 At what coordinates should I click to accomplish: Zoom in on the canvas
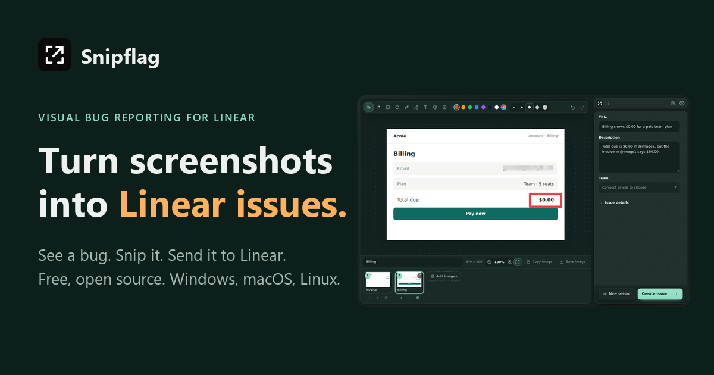[509, 262]
